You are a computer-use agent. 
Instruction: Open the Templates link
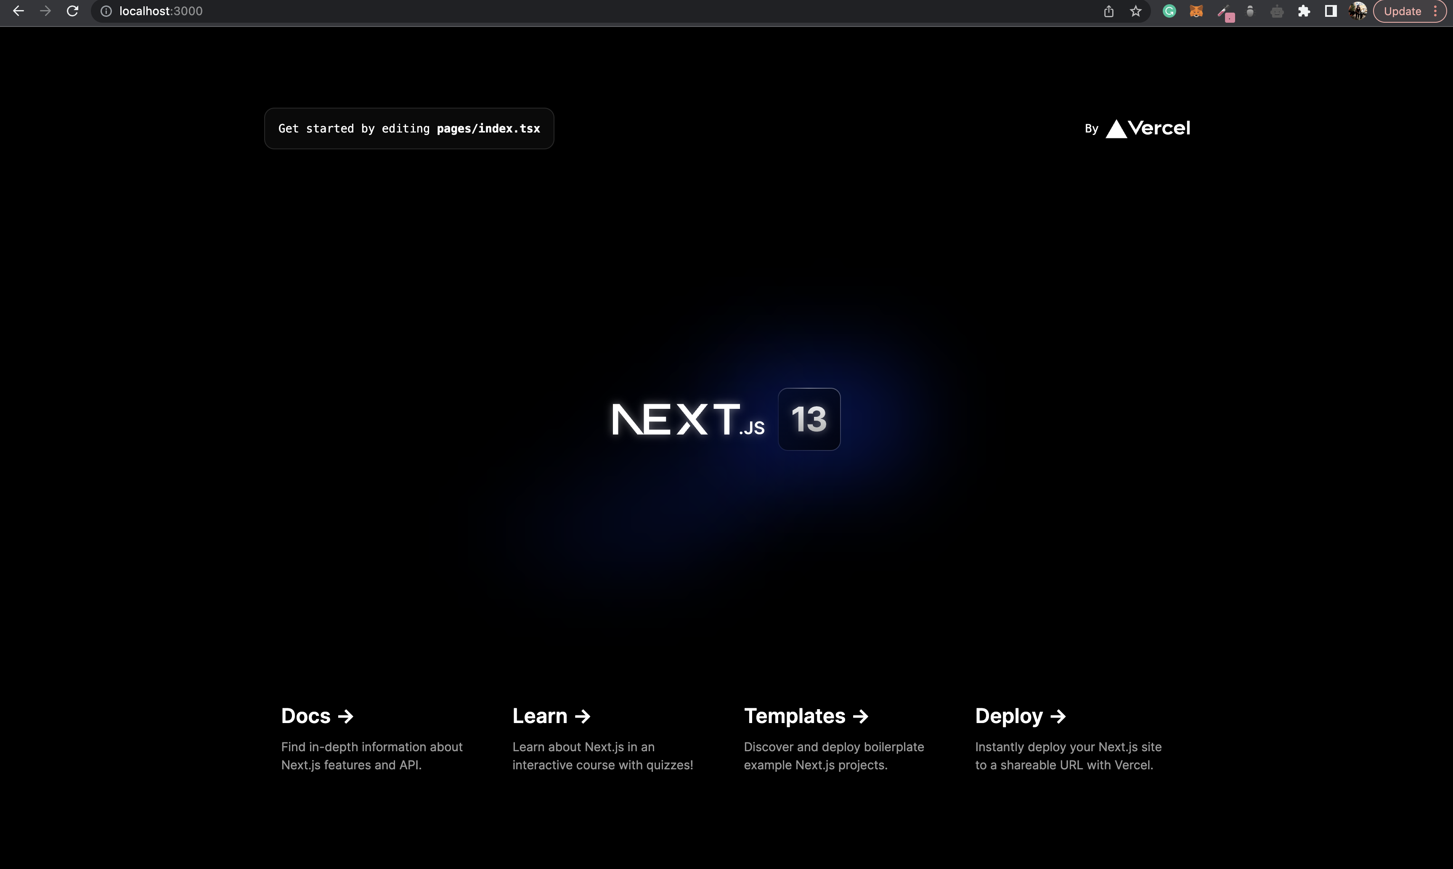click(x=806, y=715)
